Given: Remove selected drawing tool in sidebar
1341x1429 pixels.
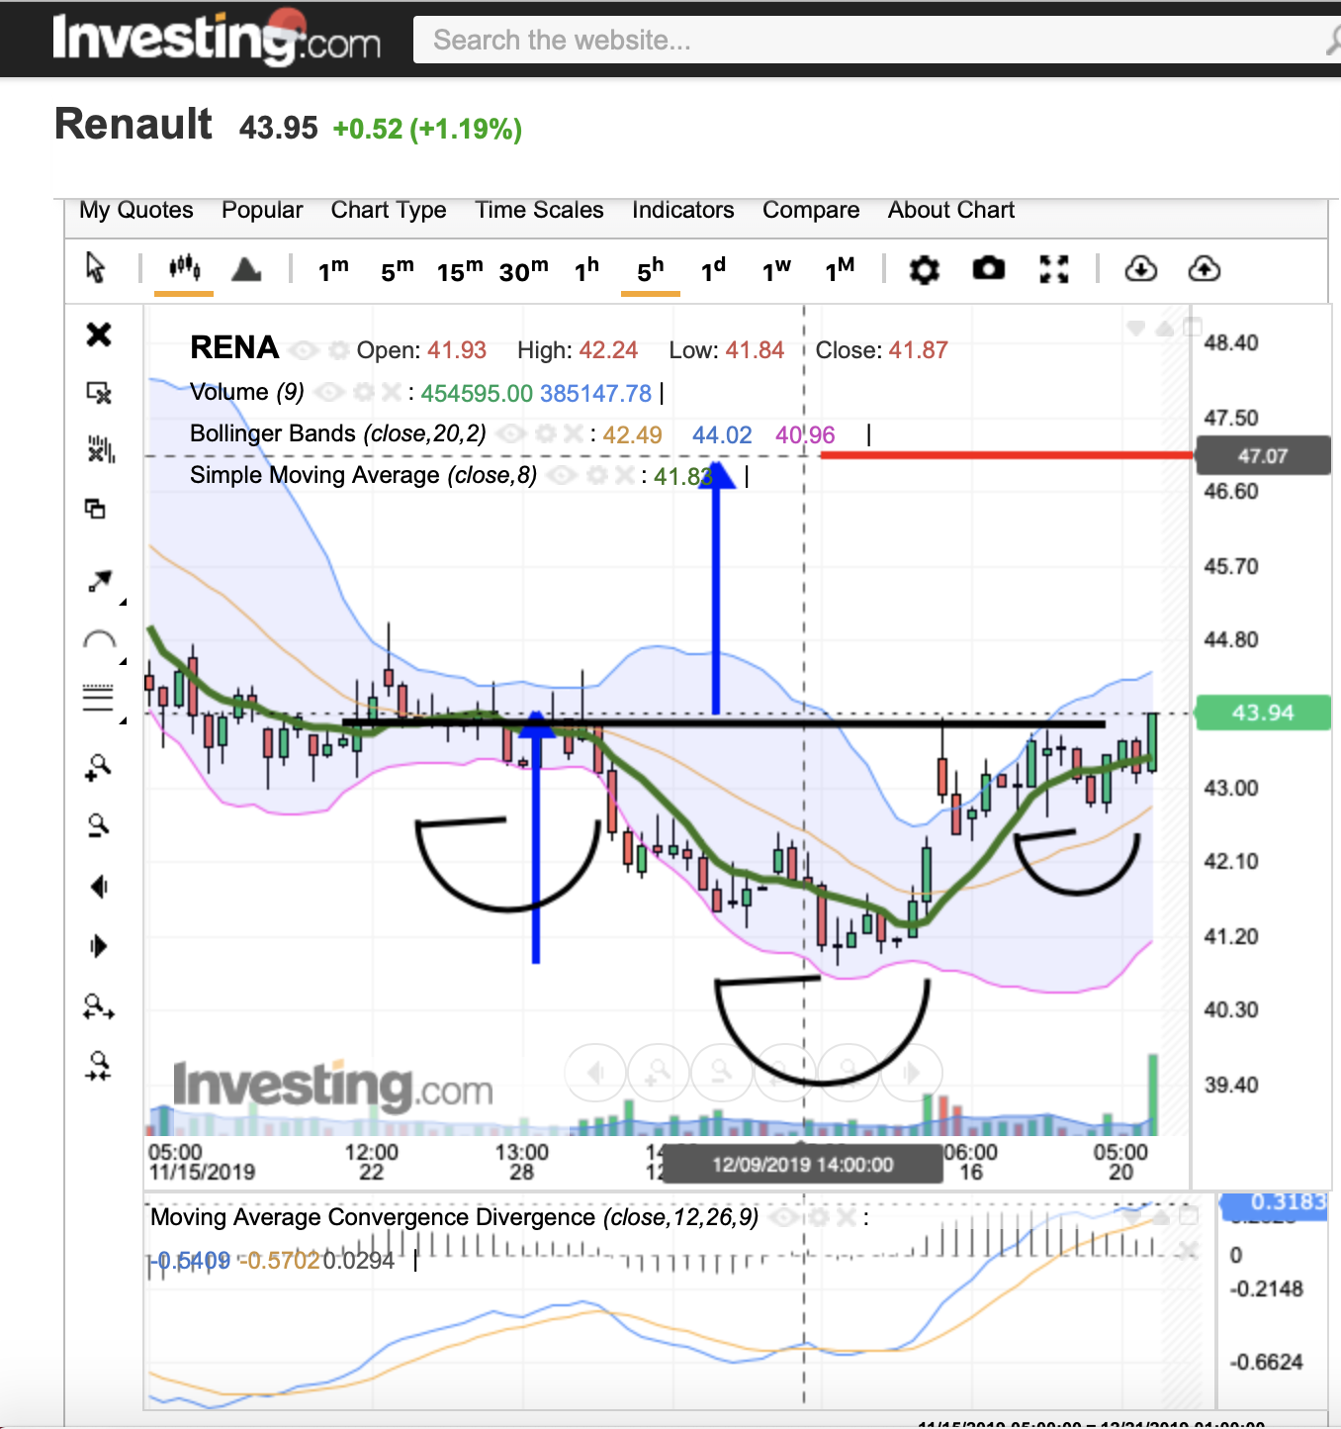Looking at the screenshot, I should click(x=99, y=393).
